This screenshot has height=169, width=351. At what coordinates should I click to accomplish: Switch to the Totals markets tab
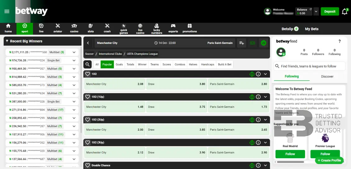point(130,64)
